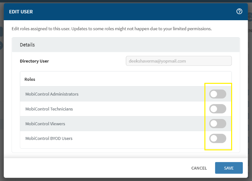Click the limited permissions description text

click(x=111, y=29)
